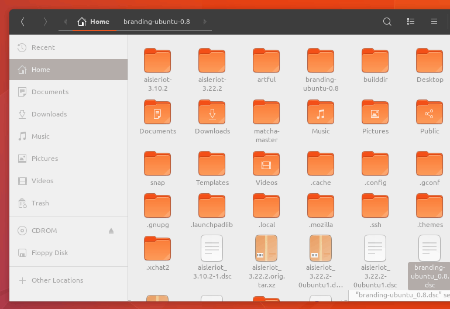The image size is (450, 309).
Task: Select the .gnupg folder
Action: (x=157, y=211)
